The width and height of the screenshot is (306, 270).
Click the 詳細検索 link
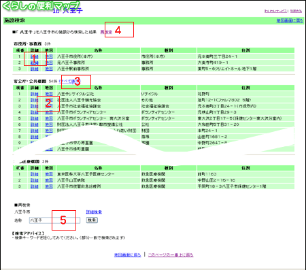pos(94,212)
